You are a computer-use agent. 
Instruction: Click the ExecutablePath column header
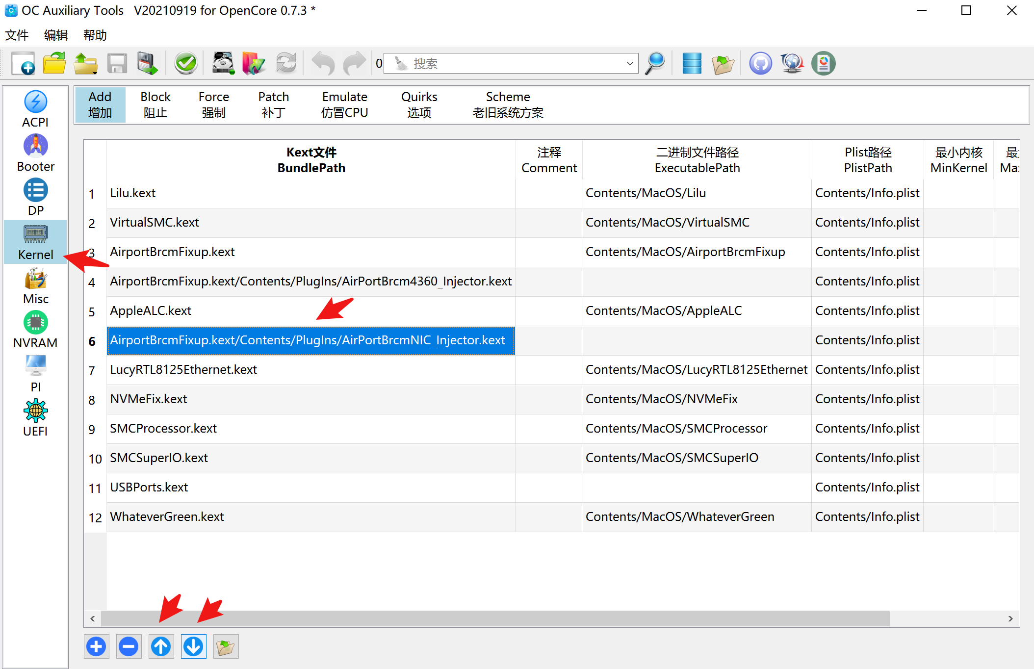point(697,160)
